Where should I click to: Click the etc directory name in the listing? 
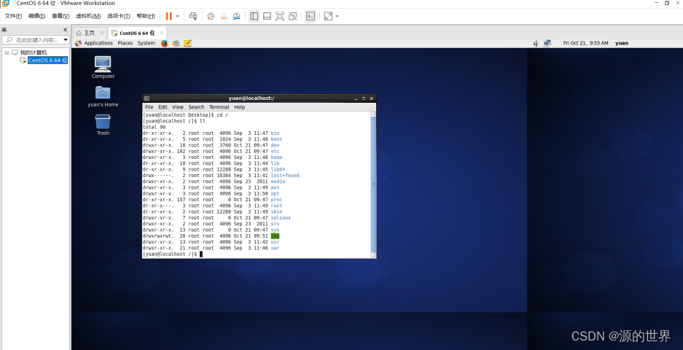(x=275, y=151)
